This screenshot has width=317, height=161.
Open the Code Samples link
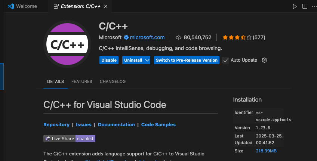[x=158, y=125]
